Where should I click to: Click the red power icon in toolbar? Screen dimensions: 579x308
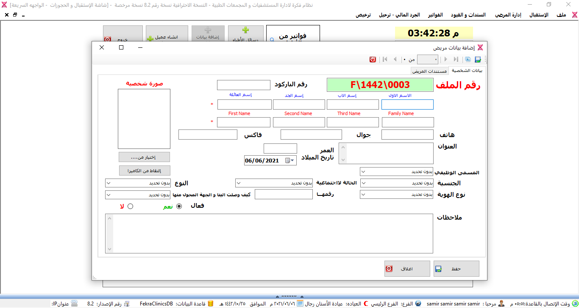click(x=373, y=60)
